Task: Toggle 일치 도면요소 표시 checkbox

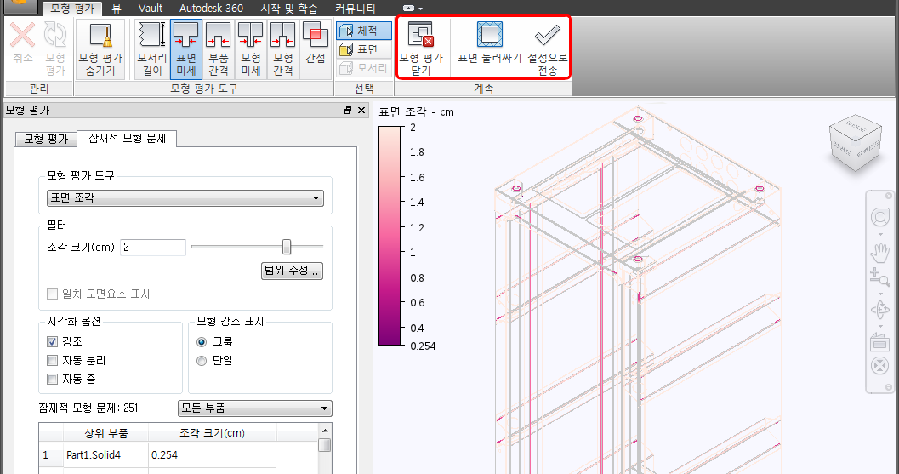Action: point(52,294)
